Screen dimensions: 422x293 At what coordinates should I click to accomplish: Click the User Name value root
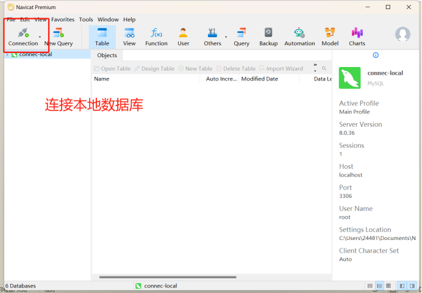345,217
